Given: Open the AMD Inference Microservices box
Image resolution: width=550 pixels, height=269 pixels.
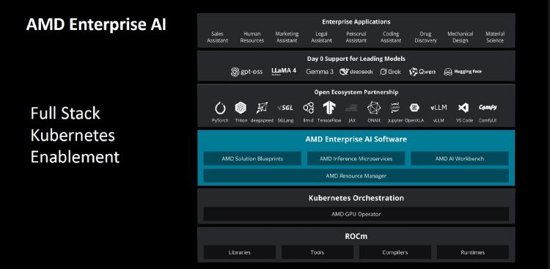Looking at the screenshot, I should (356, 158).
